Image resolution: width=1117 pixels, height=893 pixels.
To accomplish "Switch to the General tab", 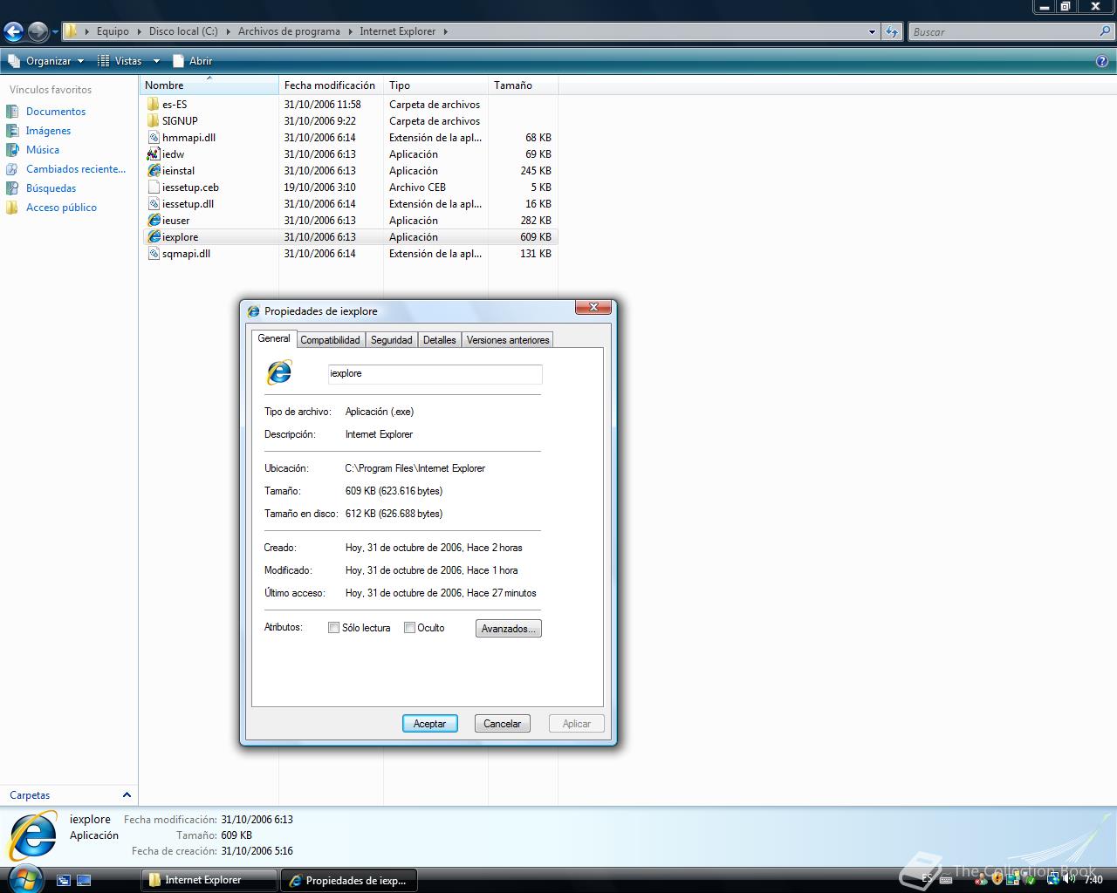I will [x=274, y=338].
